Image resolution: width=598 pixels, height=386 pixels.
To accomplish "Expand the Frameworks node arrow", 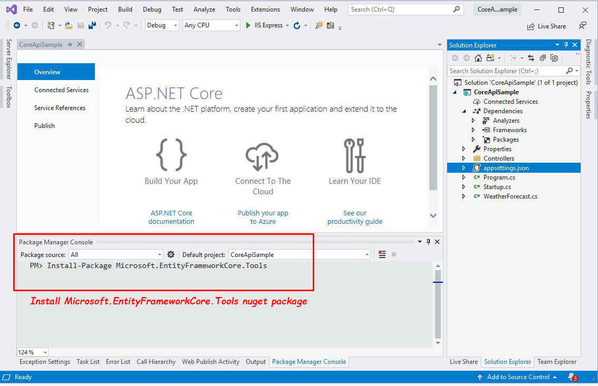I will (474, 130).
